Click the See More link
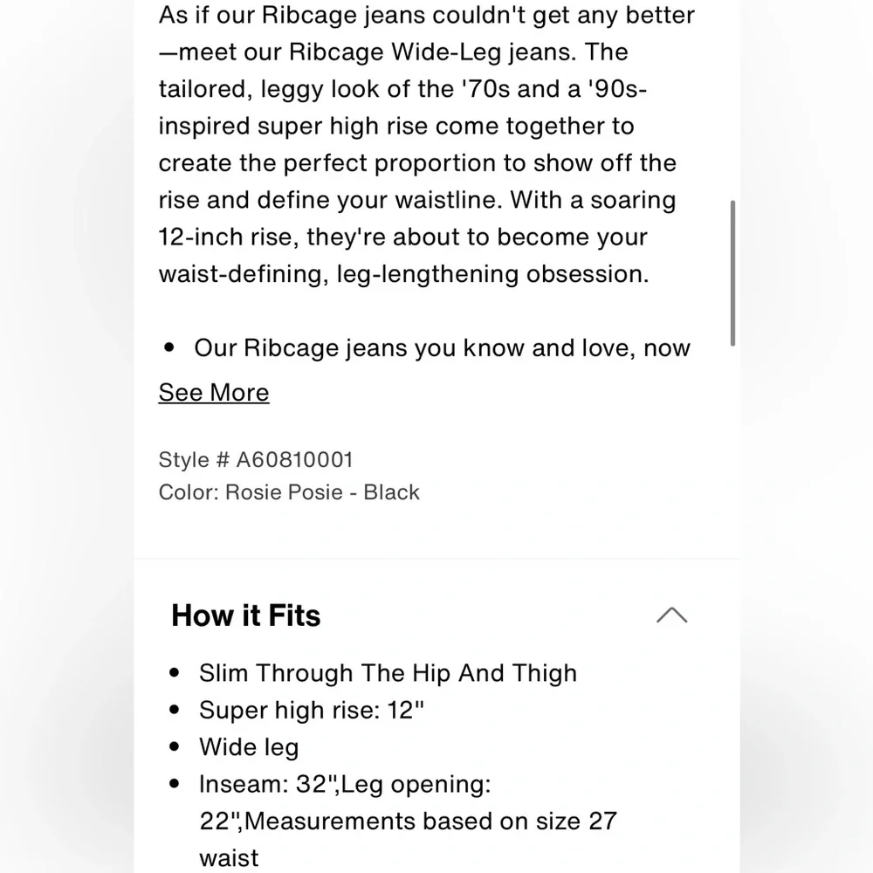Image resolution: width=873 pixels, height=873 pixels. (x=214, y=393)
